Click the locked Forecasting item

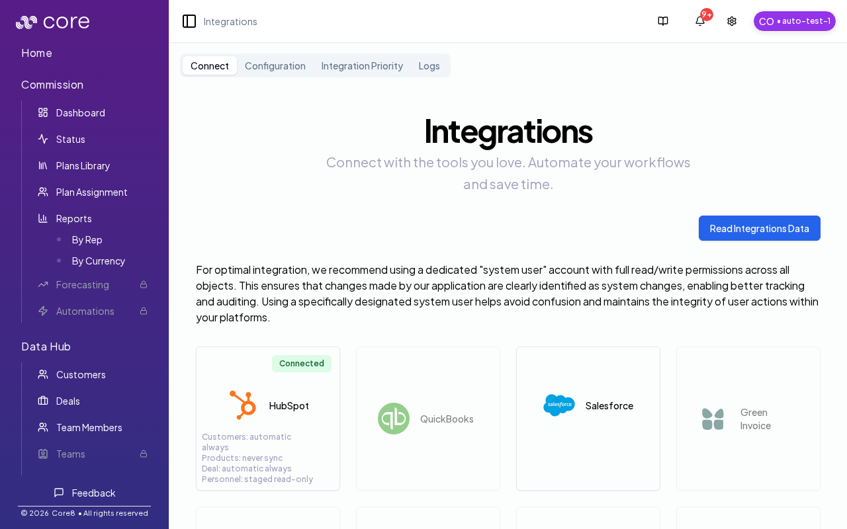point(82,284)
